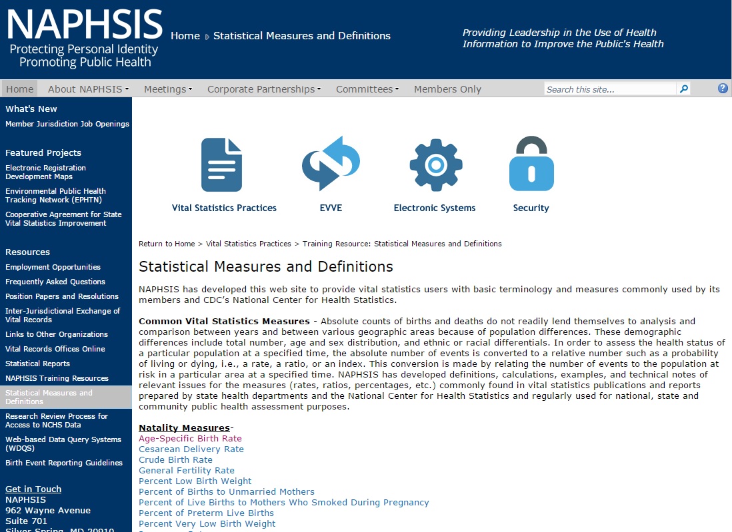Open the EVVE arrows icon
732x532 pixels.
click(331, 164)
